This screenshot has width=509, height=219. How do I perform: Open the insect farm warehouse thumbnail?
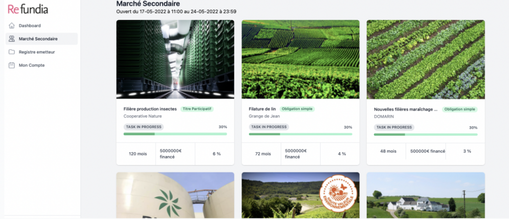175,59
